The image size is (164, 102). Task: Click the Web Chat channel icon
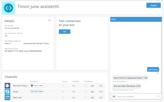coord(7,97)
